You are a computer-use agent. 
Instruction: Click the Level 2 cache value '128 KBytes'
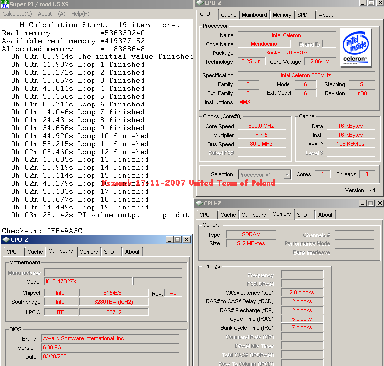pos(351,144)
